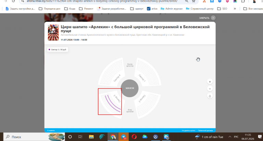263x141 pixels.
Task: Expand the system tray hidden icons arrow
Action: 230,137
